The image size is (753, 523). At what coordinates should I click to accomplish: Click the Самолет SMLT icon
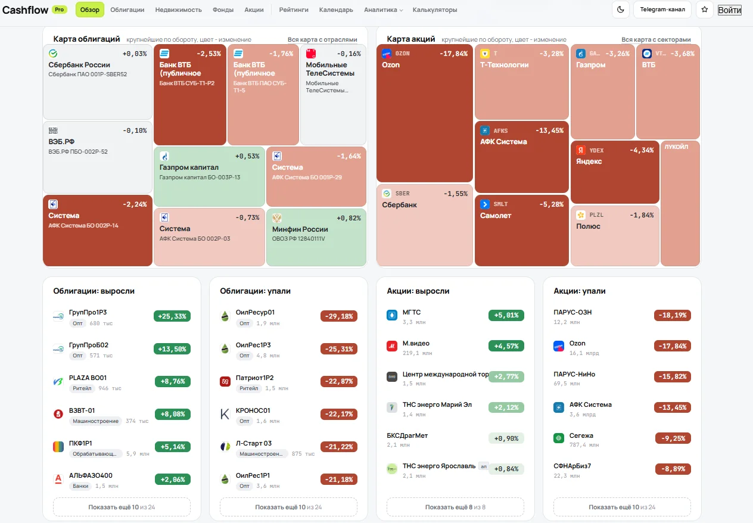(x=485, y=204)
